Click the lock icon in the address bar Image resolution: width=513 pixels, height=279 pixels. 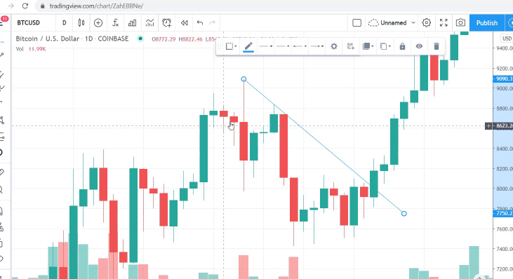(x=42, y=6)
